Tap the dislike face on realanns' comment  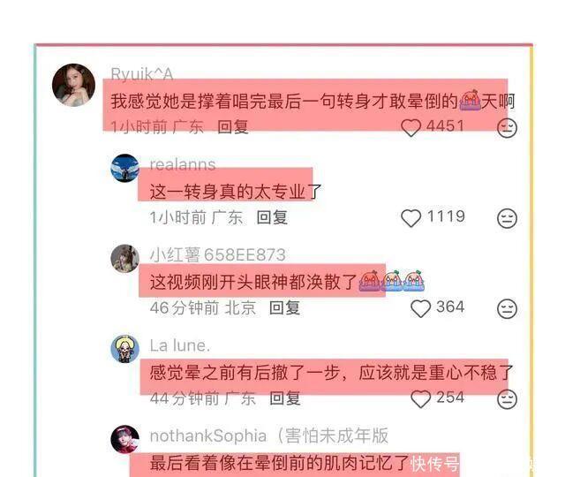(507, 218)
